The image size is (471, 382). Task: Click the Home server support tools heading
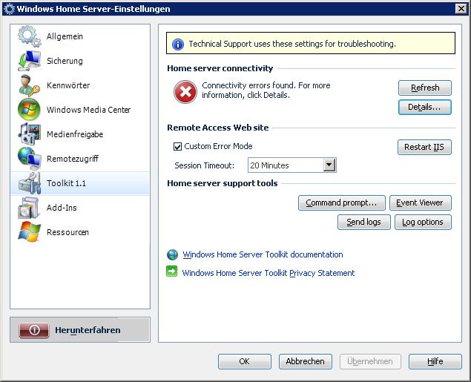(x=223, y=183)
